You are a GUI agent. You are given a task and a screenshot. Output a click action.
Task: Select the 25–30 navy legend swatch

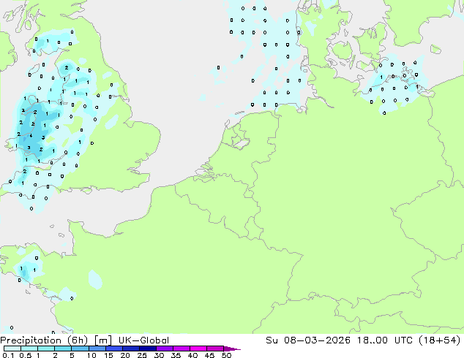pyautogui.click(x=147, y=349)
